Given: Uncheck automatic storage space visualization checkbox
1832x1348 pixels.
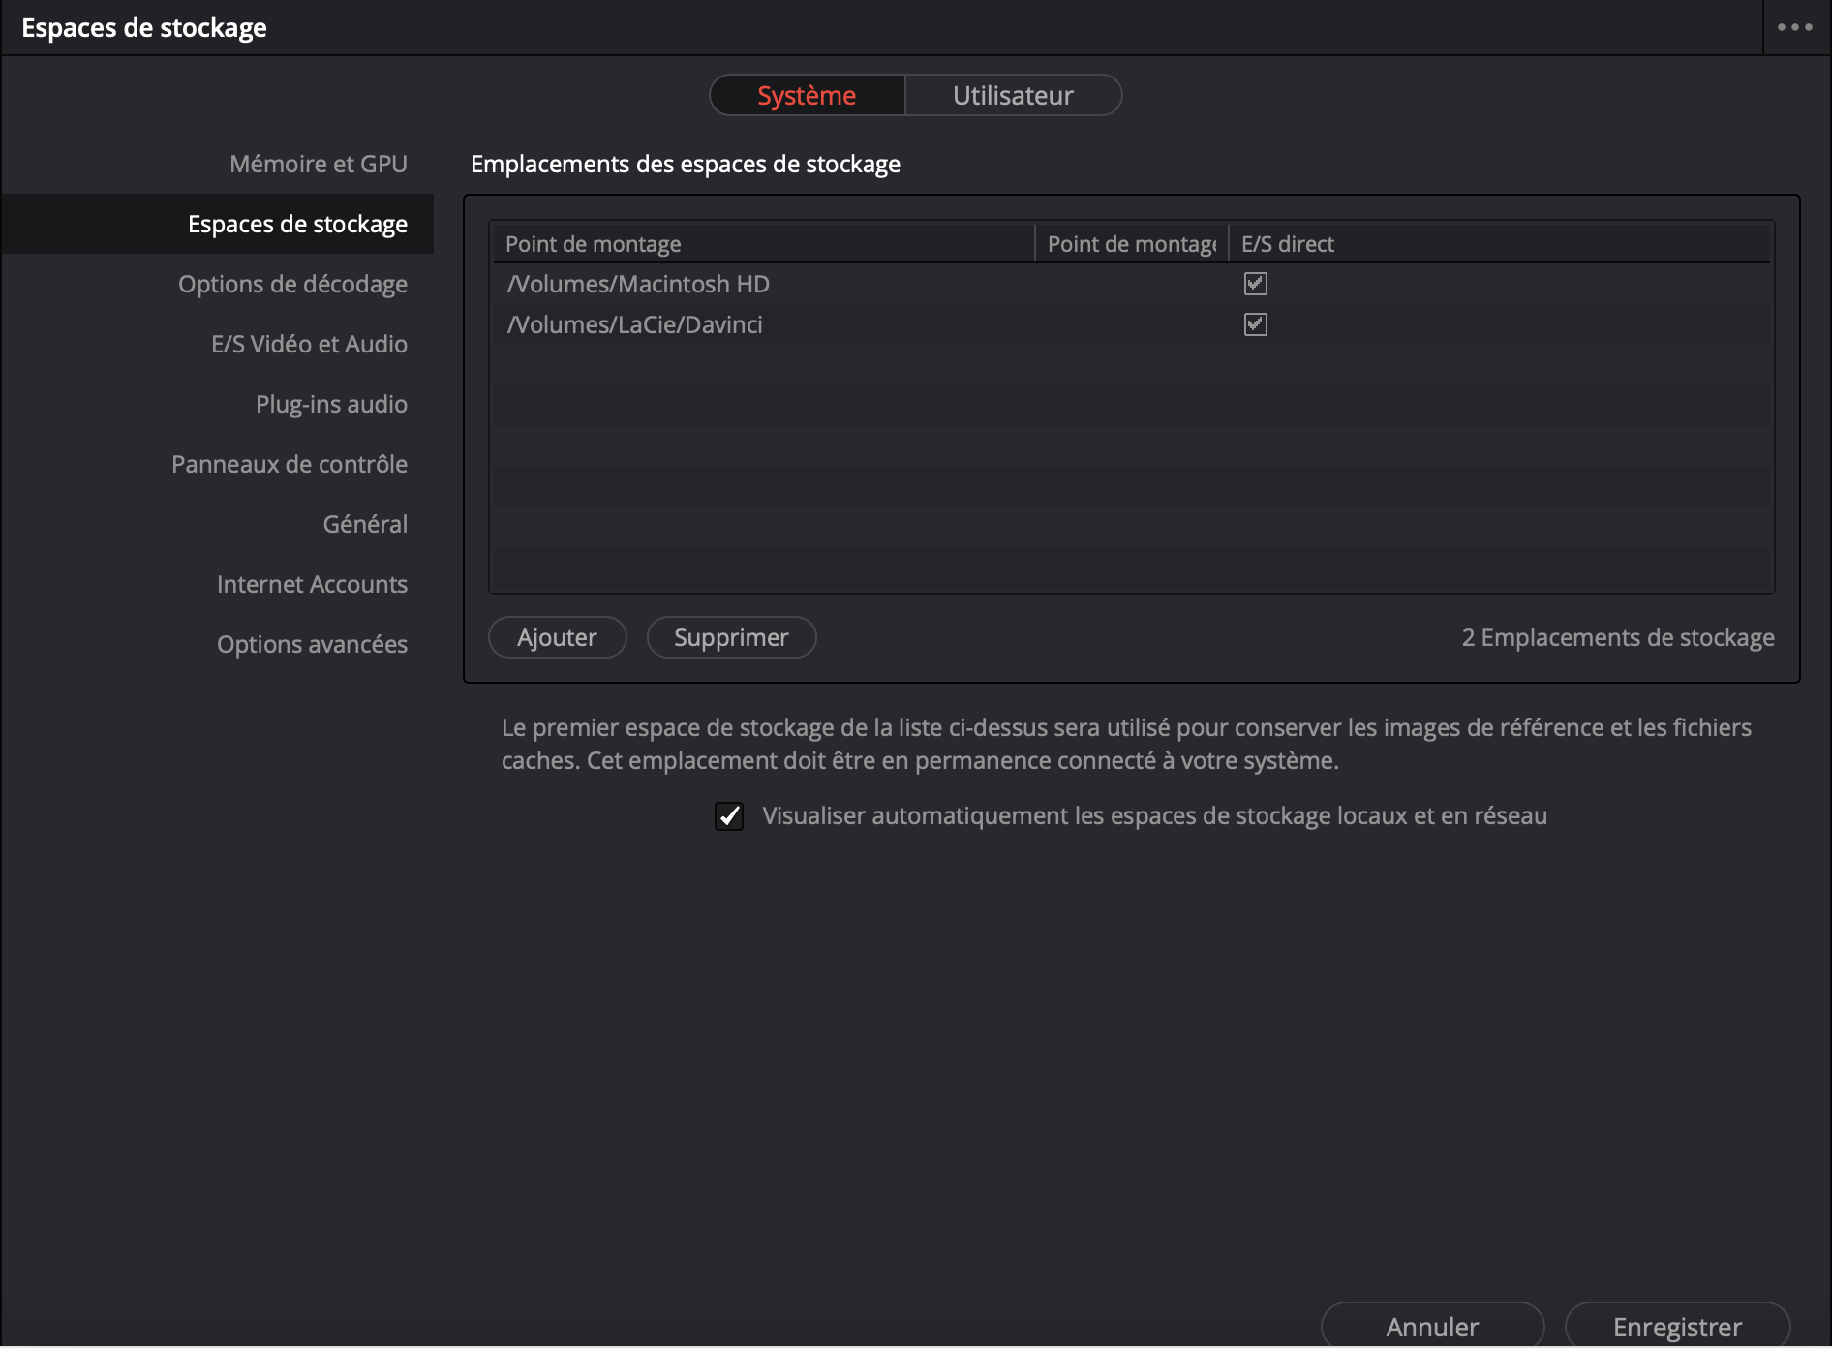Looking at the screenshot, I should click(729, 816).
